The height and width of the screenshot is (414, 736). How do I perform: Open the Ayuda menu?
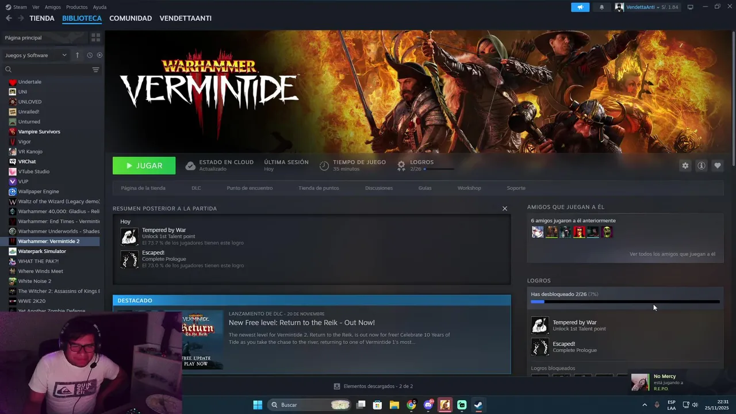[x=99, y=7]
